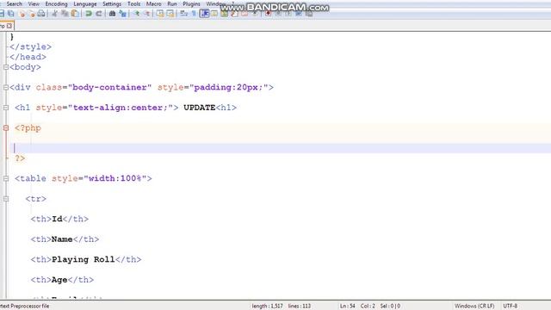Collapse the div body-container fold marker
551x310 pixels.
6,88
